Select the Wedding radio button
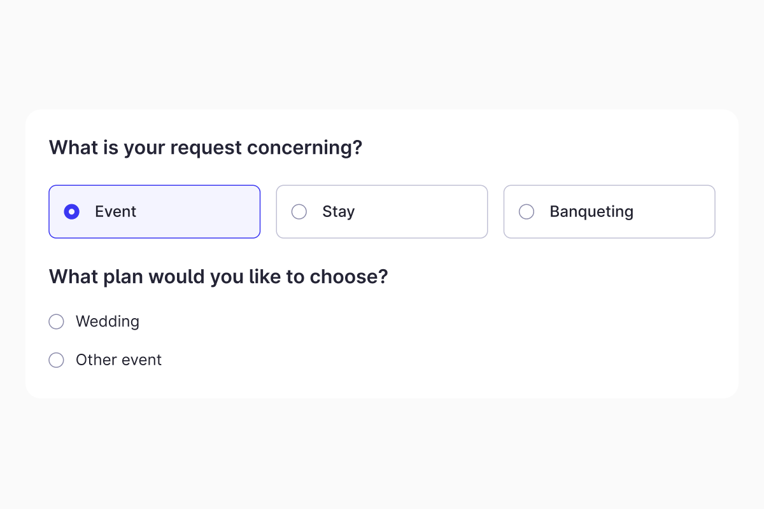This screenshot has height=509, width=764. pyautogui.click(x=57, y=322)
